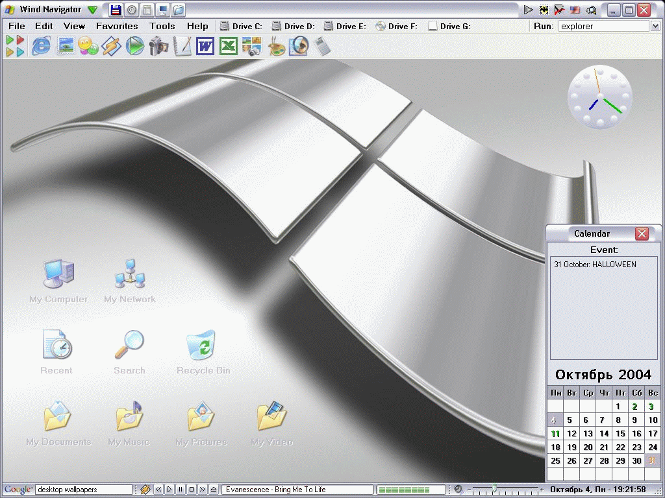
Task: Click the magnifier search icon in title bar
Action: point(591,9)
